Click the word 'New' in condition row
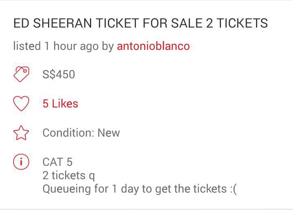The height and width of the screenshot is (210, 293). tap(109, 133)
